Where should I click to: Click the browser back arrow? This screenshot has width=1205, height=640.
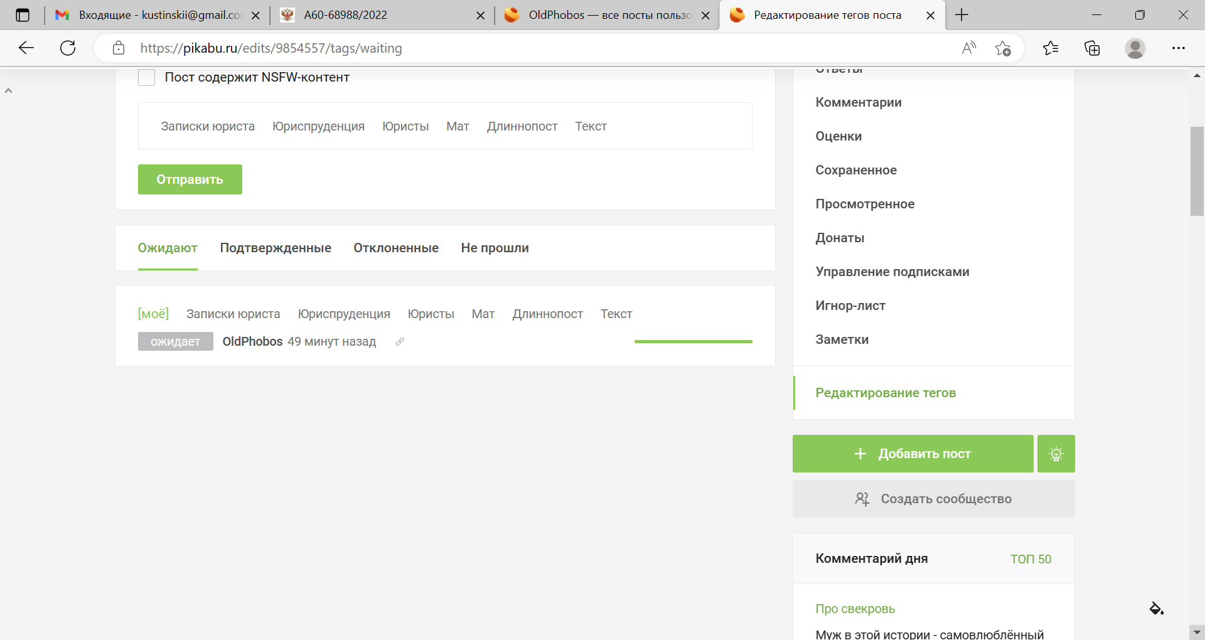[x=26, y=48]
